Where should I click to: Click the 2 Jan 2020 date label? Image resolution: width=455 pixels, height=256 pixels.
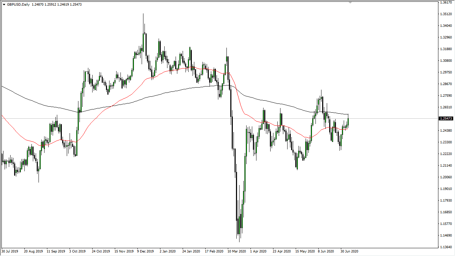(168, 251)
